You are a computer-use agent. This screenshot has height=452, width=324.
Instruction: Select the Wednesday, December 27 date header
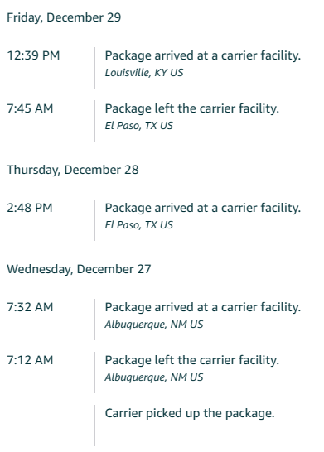pyautogui.click(x=79, y=269)
